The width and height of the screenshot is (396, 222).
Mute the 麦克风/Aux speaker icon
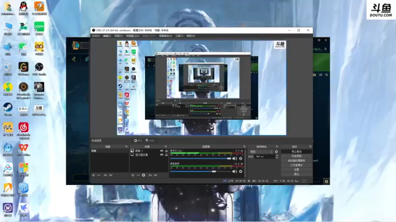tap(235, 158)
